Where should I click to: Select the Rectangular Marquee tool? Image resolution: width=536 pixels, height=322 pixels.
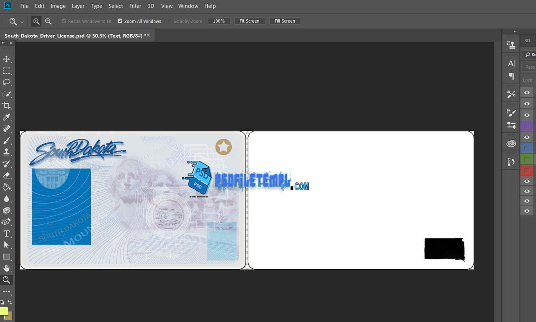click(x=7, y=71)
